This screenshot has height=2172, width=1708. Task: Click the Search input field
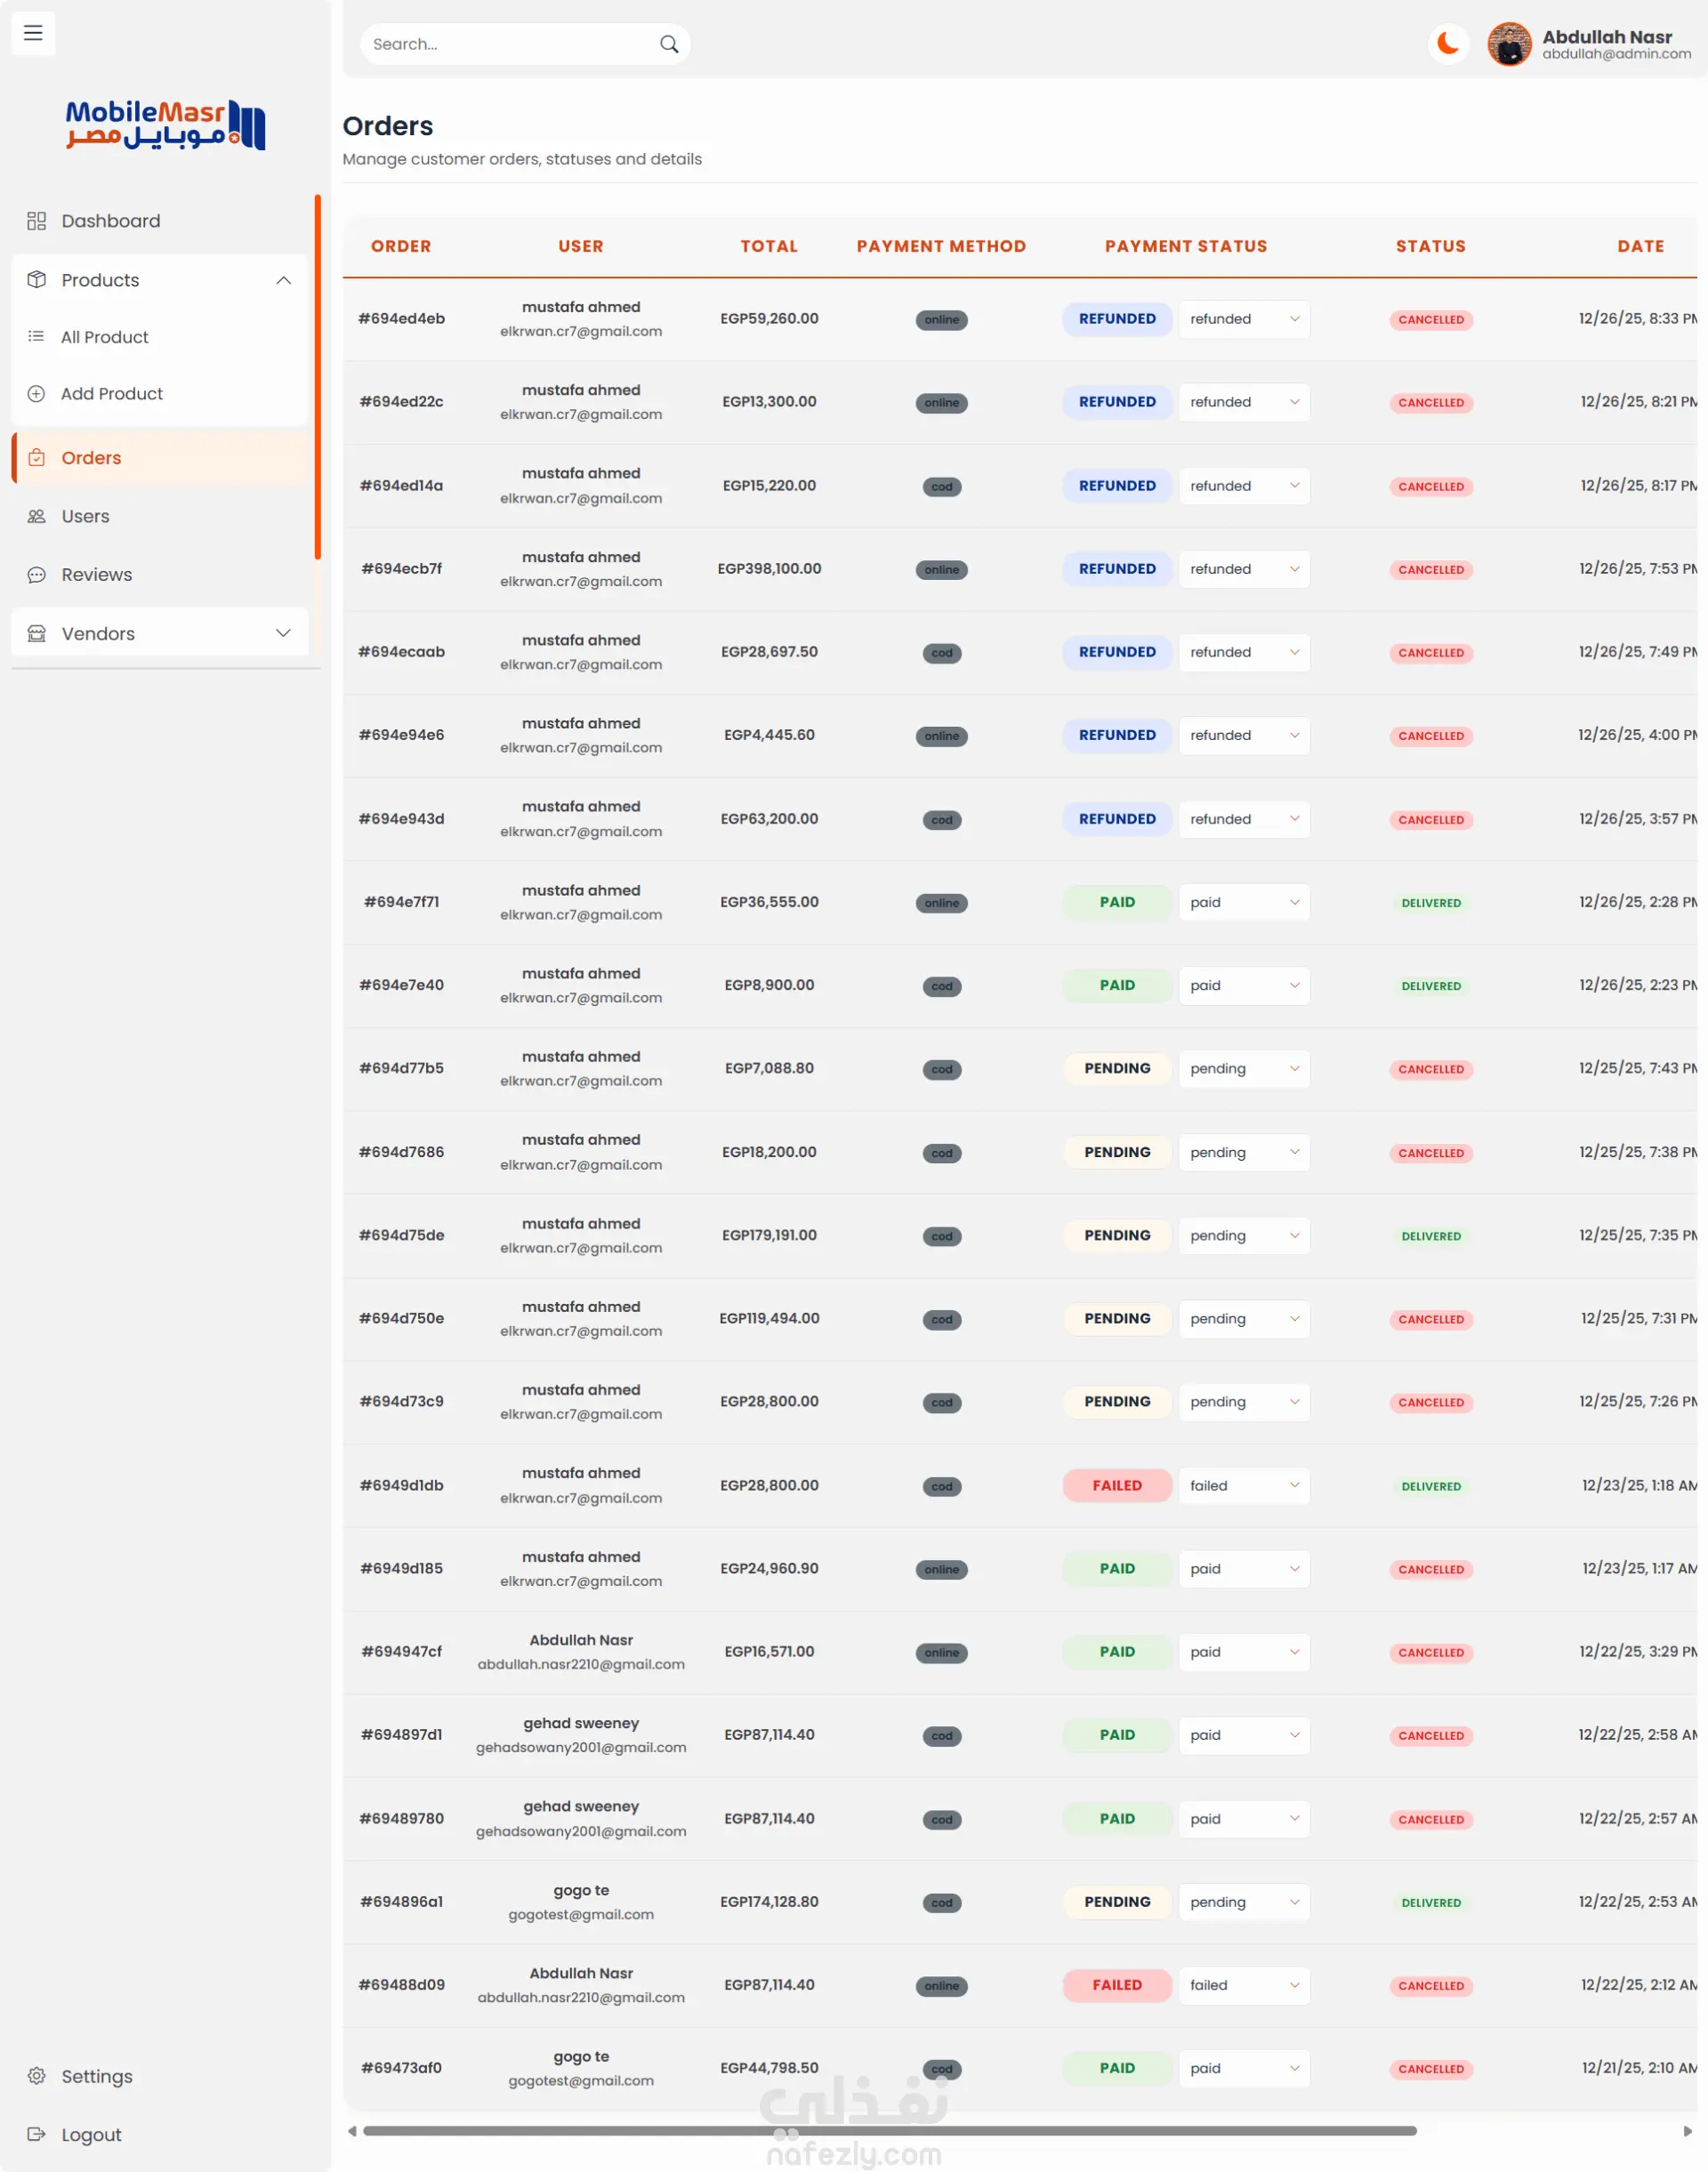tap(505, 44)
